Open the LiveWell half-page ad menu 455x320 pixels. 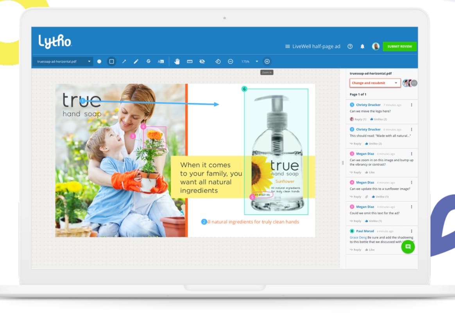point(313,47)
